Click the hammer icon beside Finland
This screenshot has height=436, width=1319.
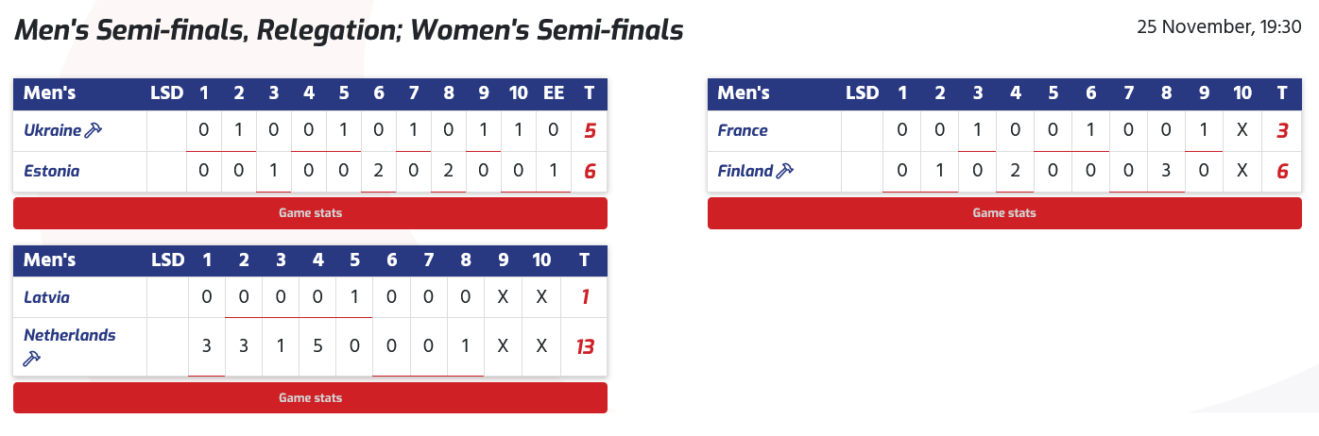click(784, 171)
